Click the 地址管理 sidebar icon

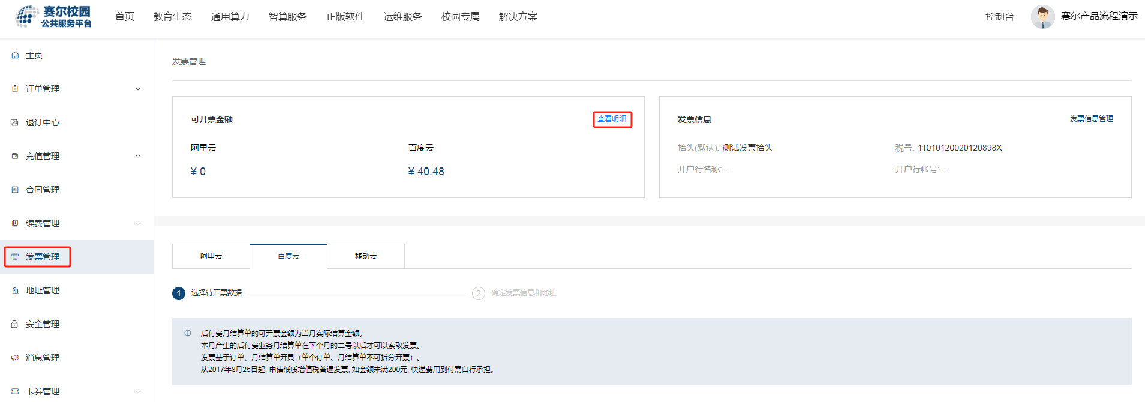coord(15,290)
